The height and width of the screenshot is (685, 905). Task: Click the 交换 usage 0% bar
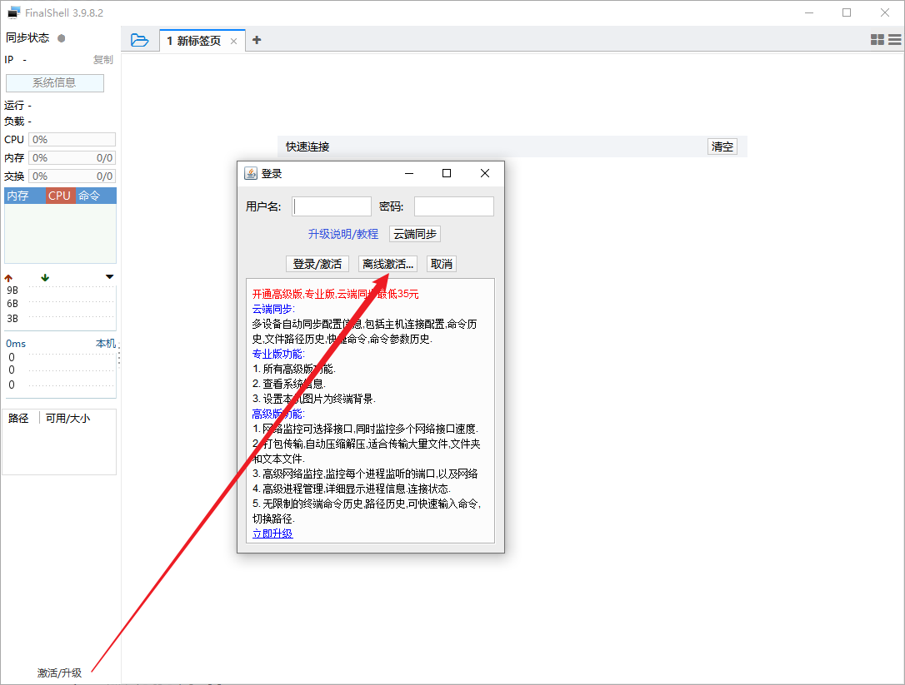pyautogui.click(x=72, y=176)
